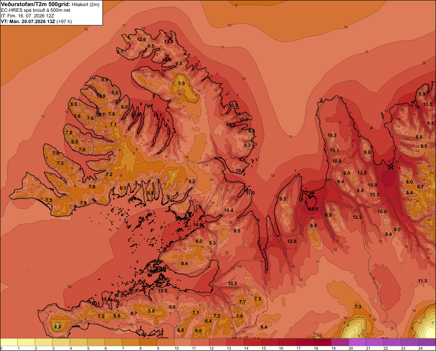Select the '10.5' temperature value

[232, 283]
